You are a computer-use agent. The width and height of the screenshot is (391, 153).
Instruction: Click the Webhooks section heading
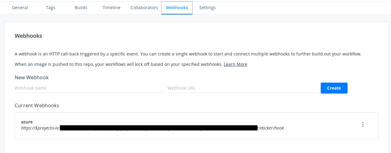(x=28, y=36)
